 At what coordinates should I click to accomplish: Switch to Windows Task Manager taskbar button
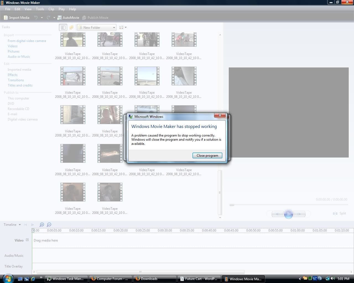[66, 279]
